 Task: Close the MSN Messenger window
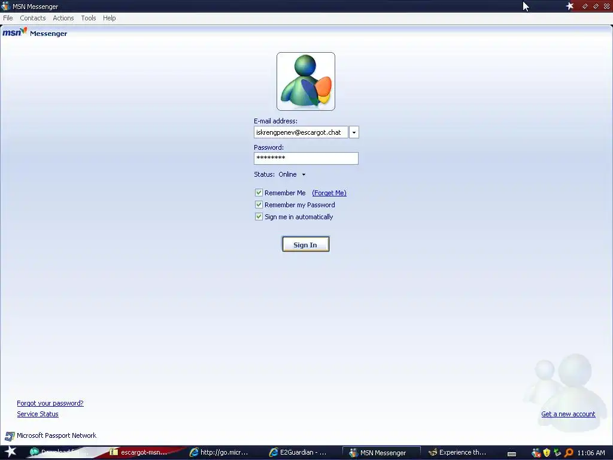coord(606,6)
